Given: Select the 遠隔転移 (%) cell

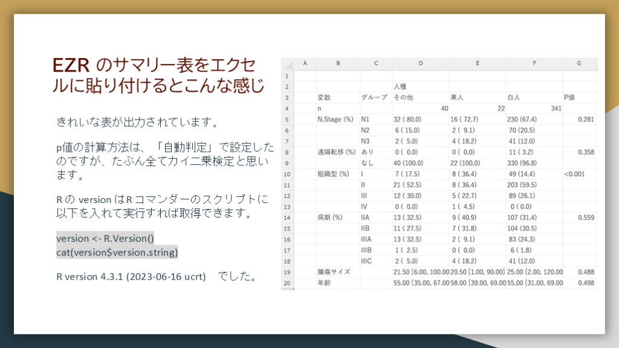Looking at the screenshot, I should coord(337,152).
